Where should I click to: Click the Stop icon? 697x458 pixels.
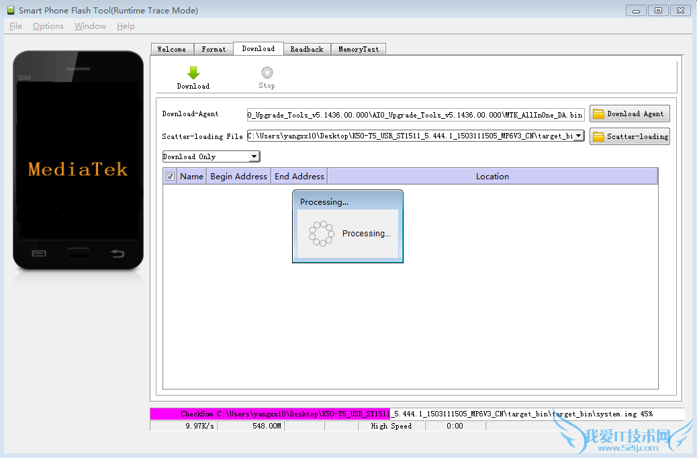coord(267,72)
